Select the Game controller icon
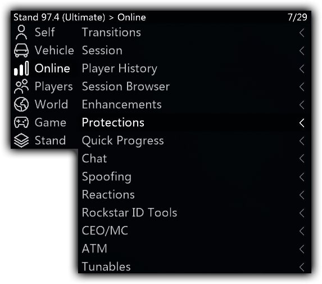The height and width of the screenshot is (284, 322). [x=21, y=122]
